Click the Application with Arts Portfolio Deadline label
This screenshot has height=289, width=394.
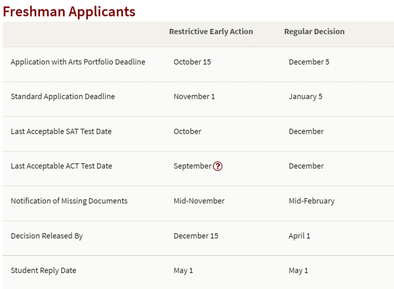[x=78, y=62]
